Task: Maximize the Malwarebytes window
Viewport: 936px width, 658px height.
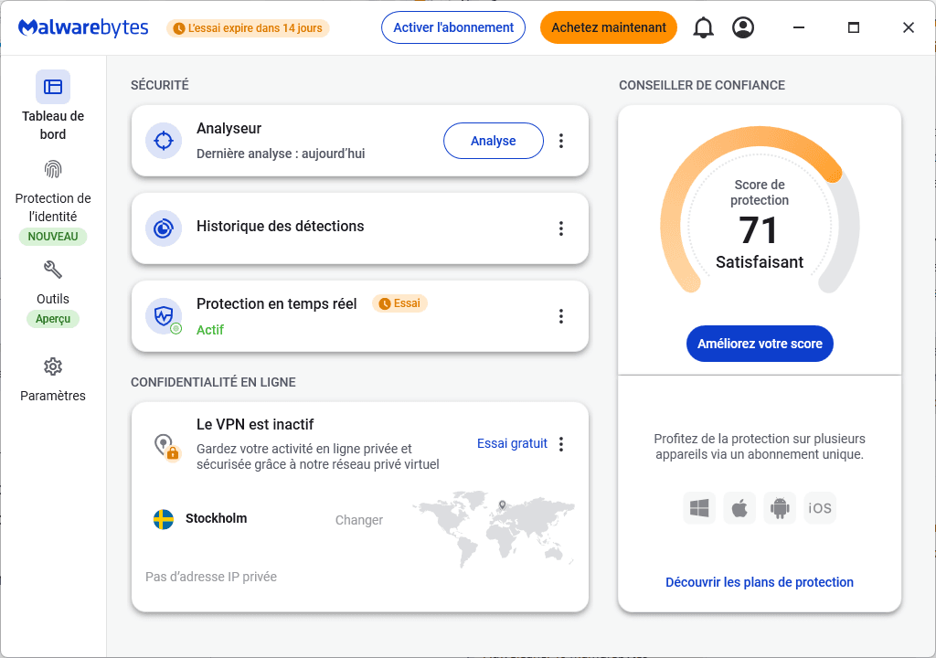Action: (x=854, y=27)
